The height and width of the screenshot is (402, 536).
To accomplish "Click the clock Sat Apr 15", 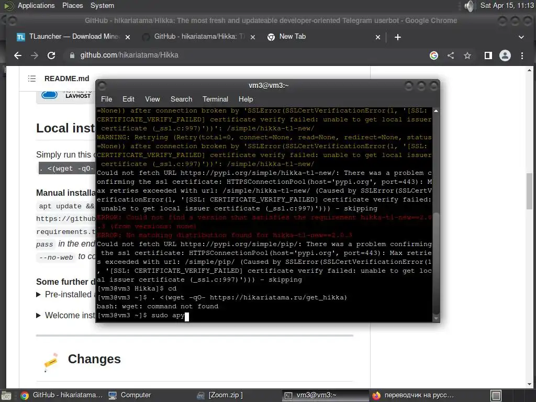I will pyautogui.click(x=507, y=5).
